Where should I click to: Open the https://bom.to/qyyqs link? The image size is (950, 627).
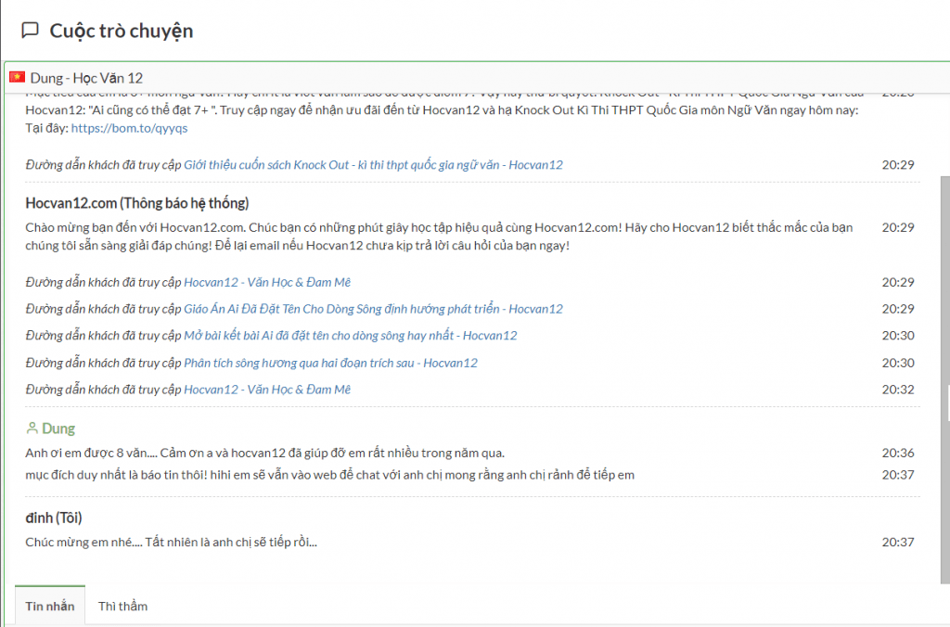pos(129,128)
